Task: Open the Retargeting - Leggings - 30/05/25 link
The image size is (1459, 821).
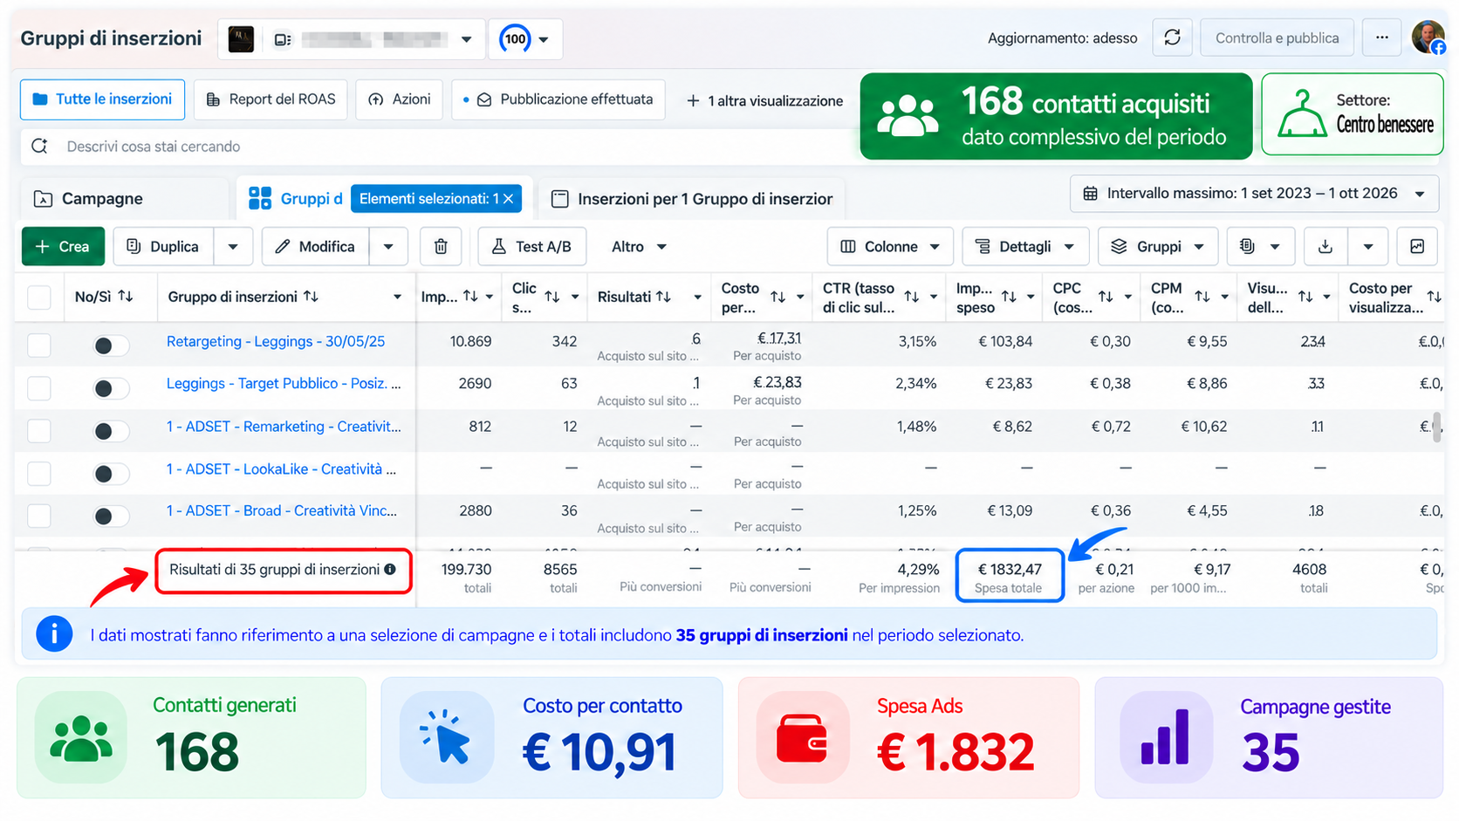Action: pos(276,341)
